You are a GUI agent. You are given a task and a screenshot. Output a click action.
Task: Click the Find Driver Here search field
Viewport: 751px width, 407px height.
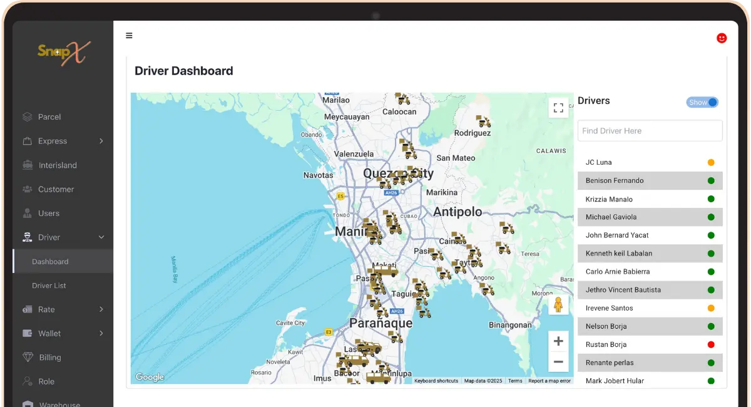(650, 131)
